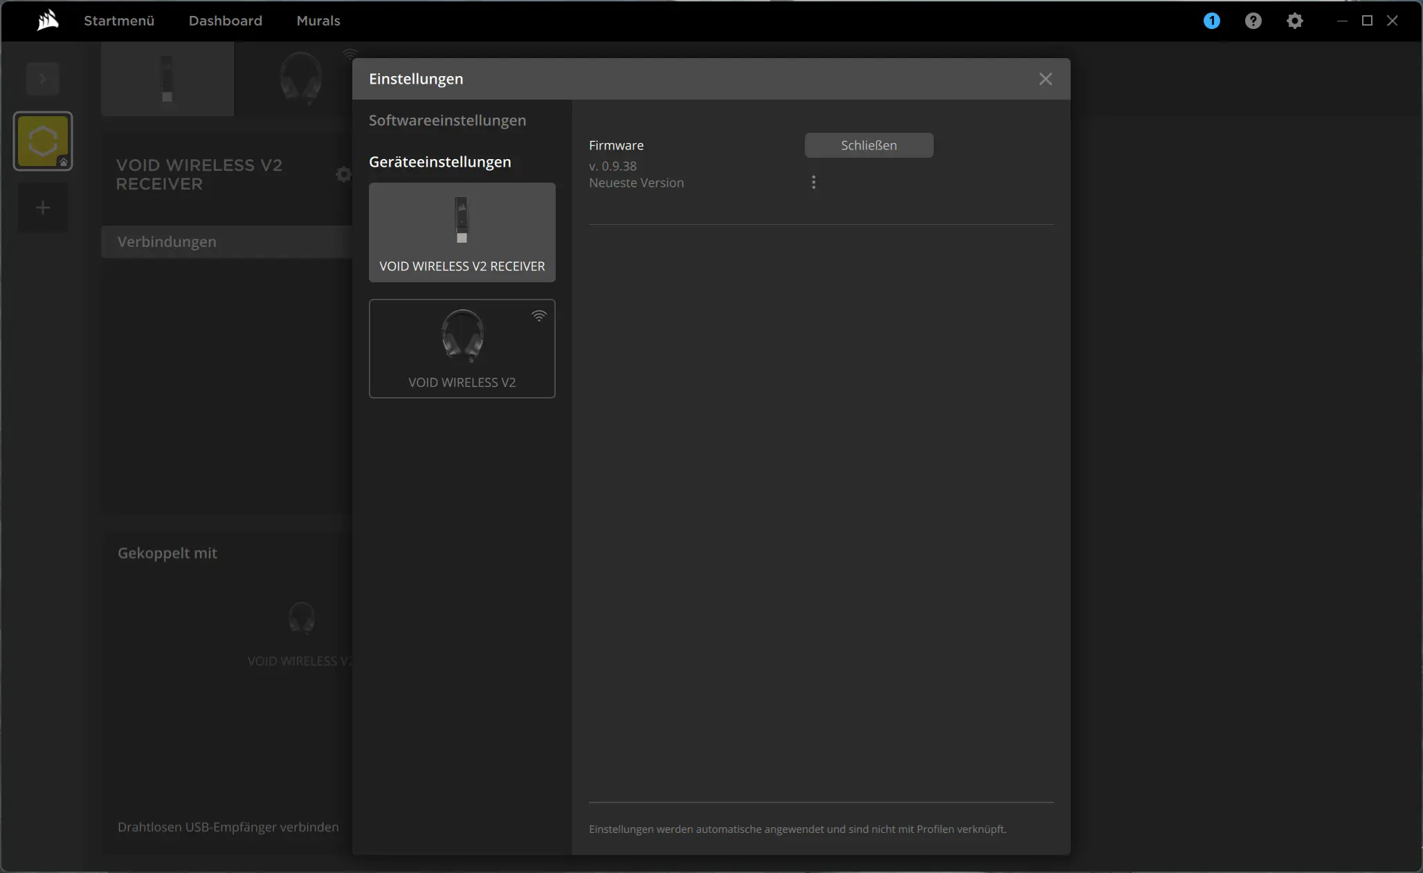Click the receiver dongle thumbnail in device bar

pos(167,79)
